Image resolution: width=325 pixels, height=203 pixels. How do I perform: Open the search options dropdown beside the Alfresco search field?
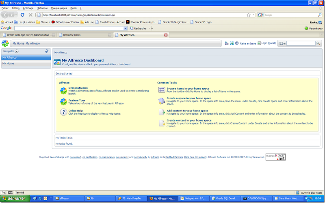point(282,43)
